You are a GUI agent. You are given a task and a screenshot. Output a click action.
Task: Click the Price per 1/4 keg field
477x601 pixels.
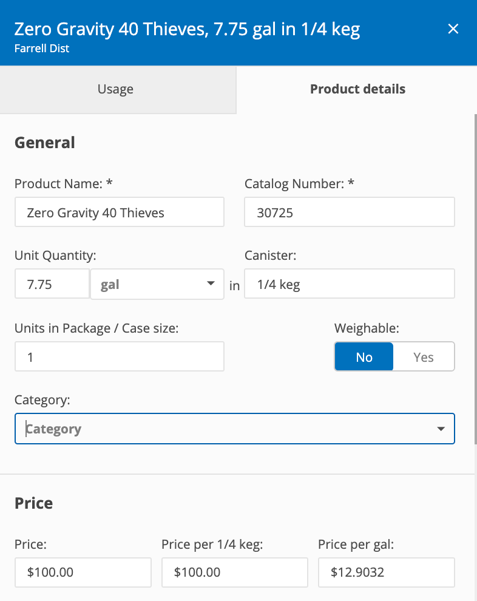pos(234,572)
